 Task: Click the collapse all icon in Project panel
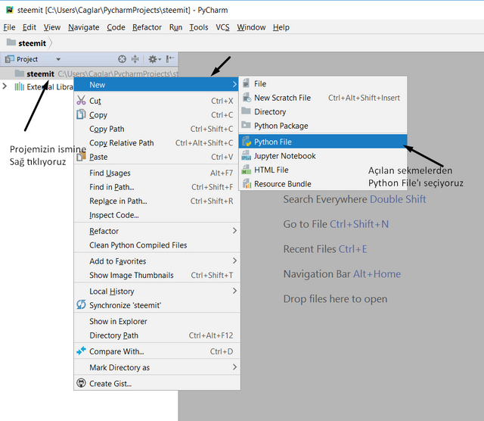click(135, 59)
